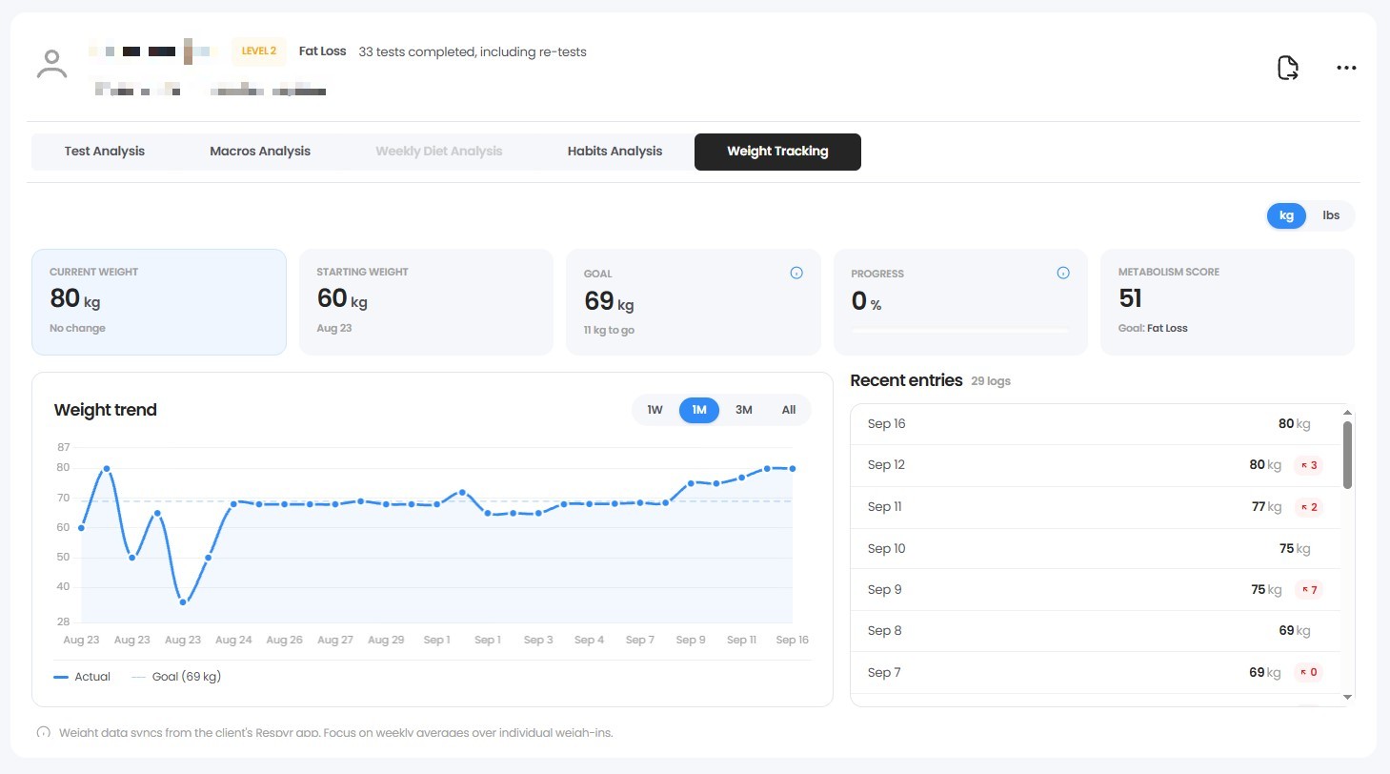Set weight trend range to 1W
The image size is (1390, 774).
(655, 410)
